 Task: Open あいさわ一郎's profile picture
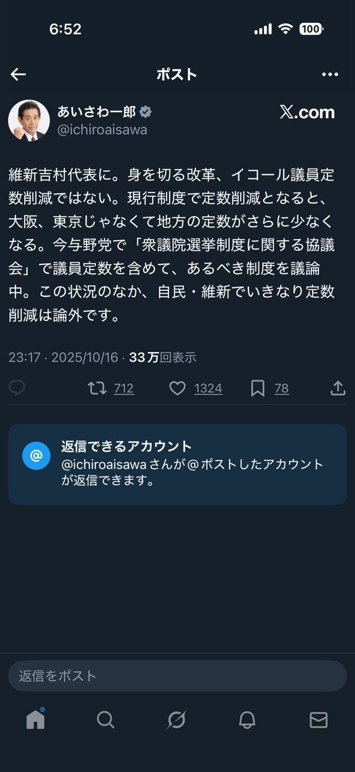point(29,120)
